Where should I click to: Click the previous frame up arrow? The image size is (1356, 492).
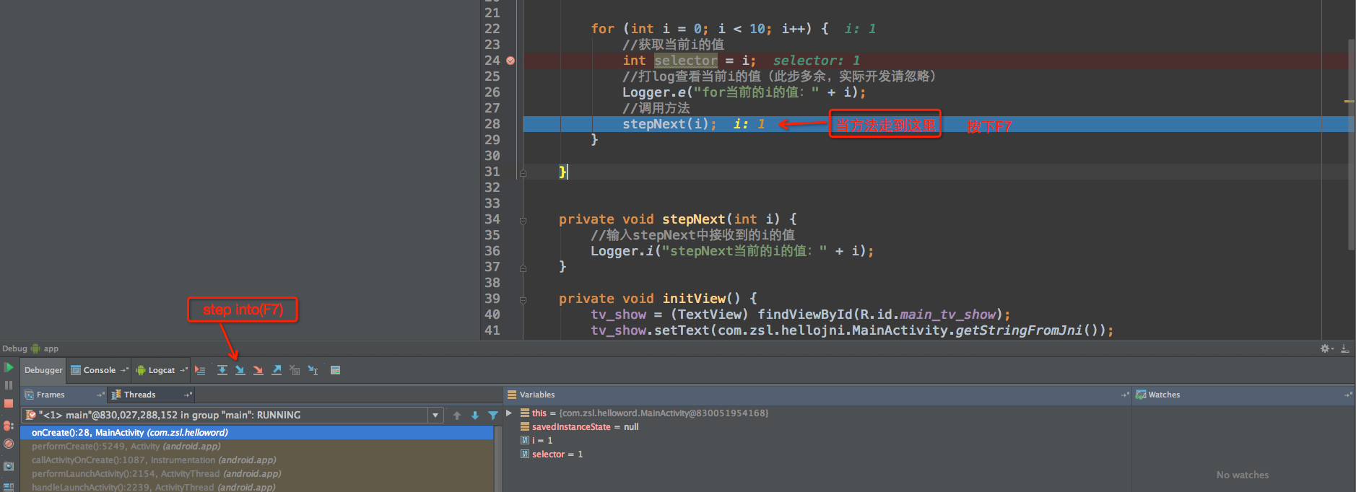pos(457,415)
